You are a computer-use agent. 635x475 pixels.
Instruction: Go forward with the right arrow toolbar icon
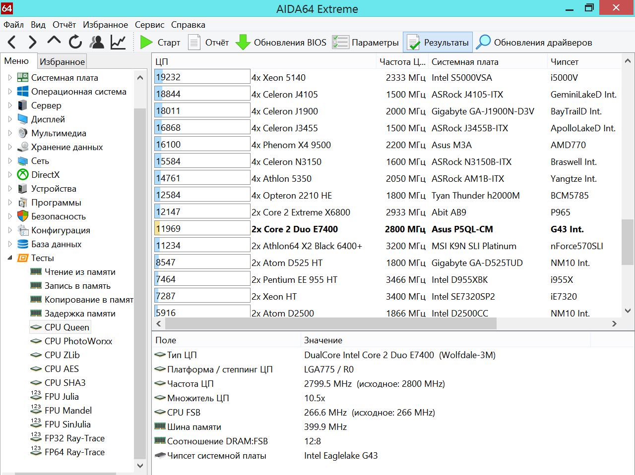click(x=33, y=43)
